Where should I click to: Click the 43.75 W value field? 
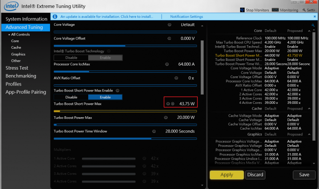pyautogui.click(x=187, y=104)
